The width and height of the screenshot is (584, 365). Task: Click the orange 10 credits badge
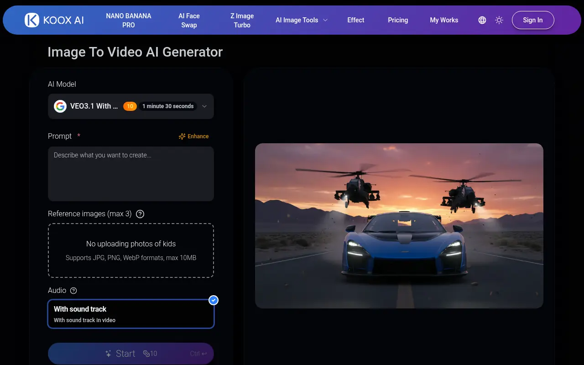[130, 106]
